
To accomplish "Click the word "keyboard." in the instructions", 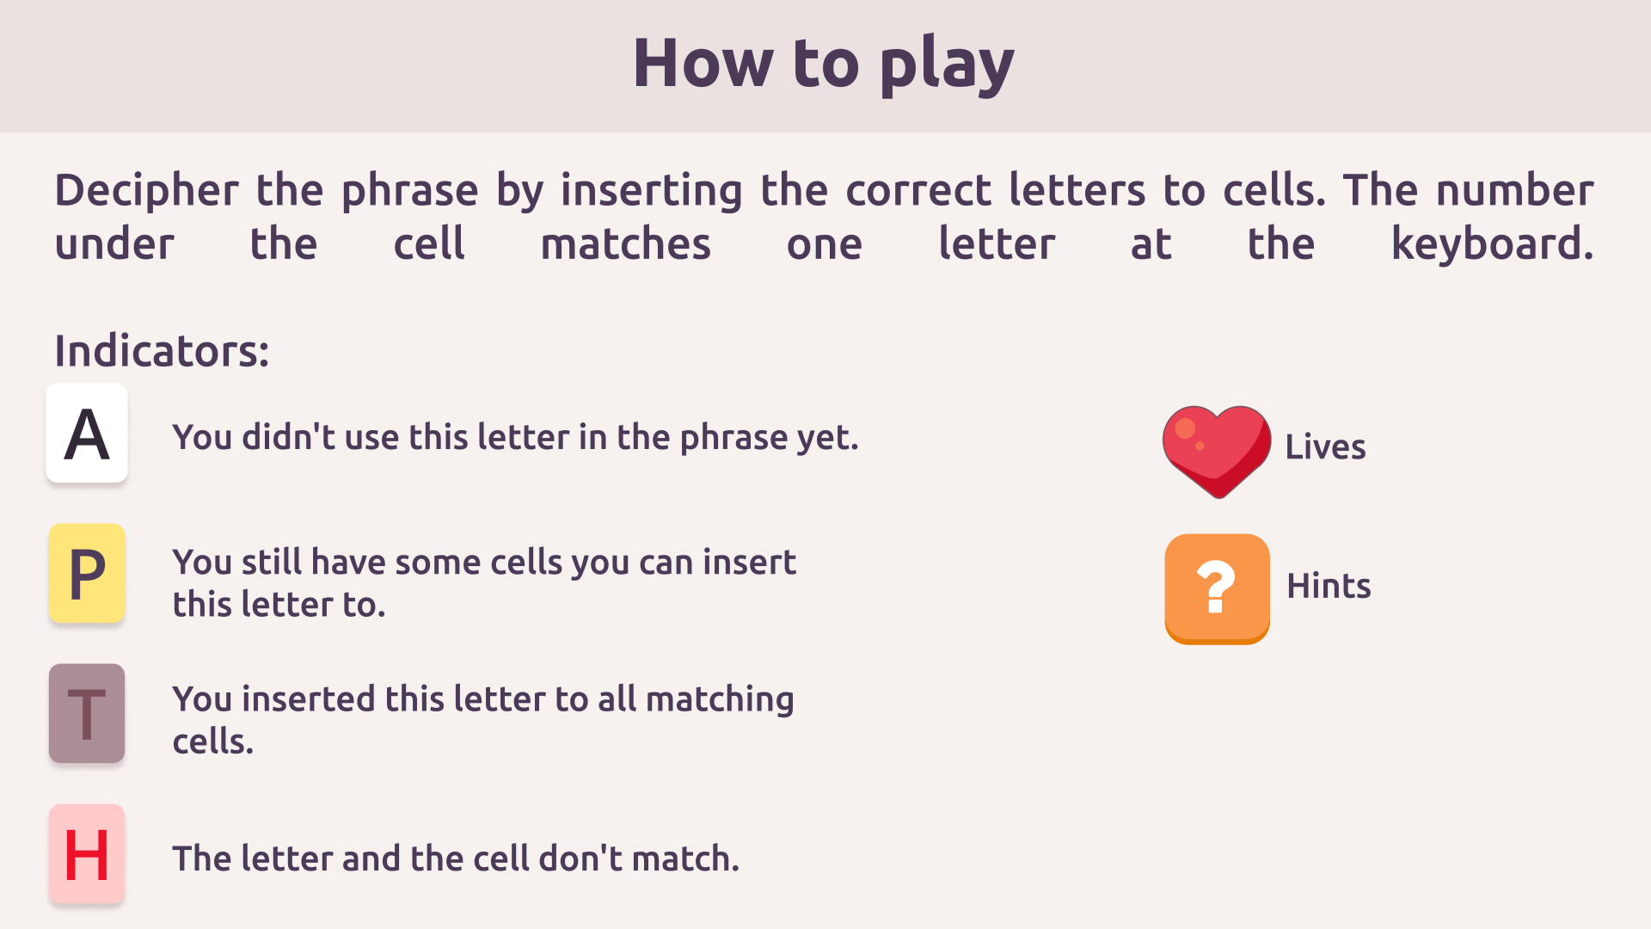I will pos(1492,244).
